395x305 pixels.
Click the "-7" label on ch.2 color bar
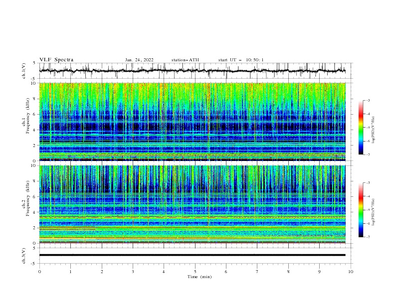pos(368,237)
